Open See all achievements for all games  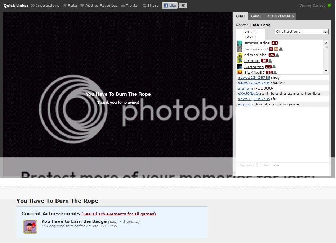(118, 214)
